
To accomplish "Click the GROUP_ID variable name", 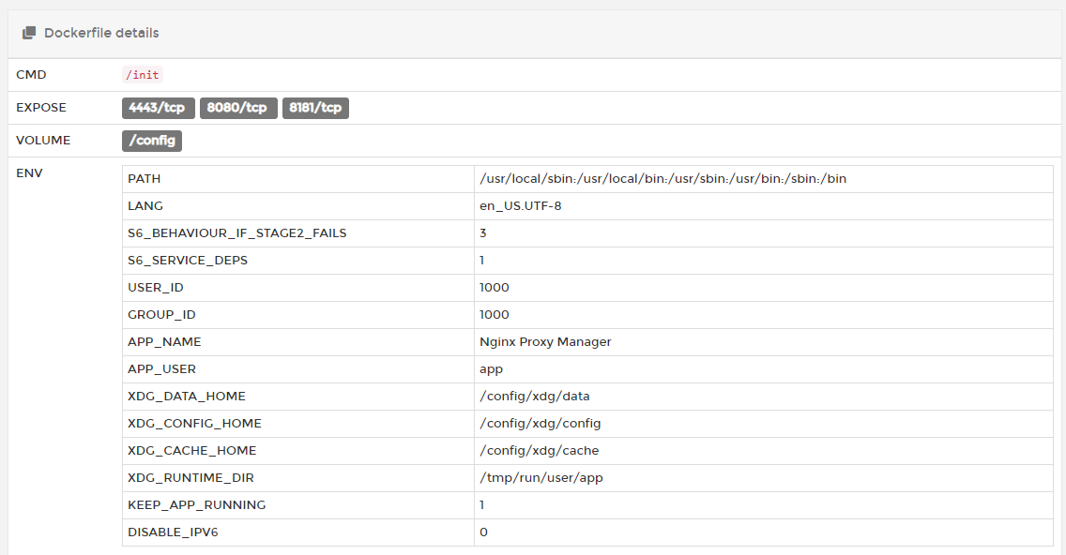I will [x=161, y=314].
